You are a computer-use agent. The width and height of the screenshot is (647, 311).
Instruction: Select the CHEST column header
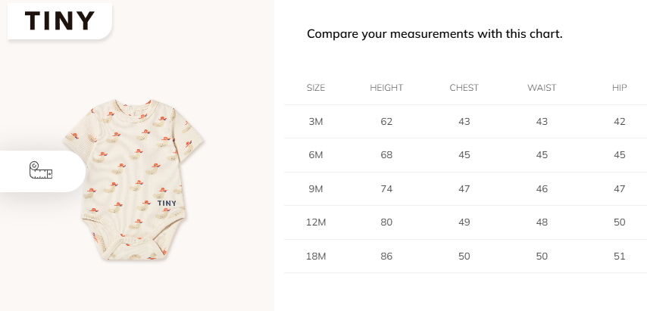[x=464, y=88]
